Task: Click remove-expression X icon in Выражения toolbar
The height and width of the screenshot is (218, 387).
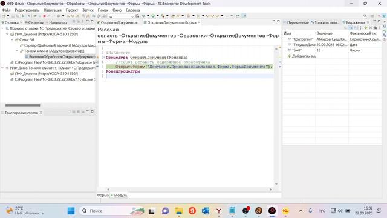Action: tap(371, 28)
